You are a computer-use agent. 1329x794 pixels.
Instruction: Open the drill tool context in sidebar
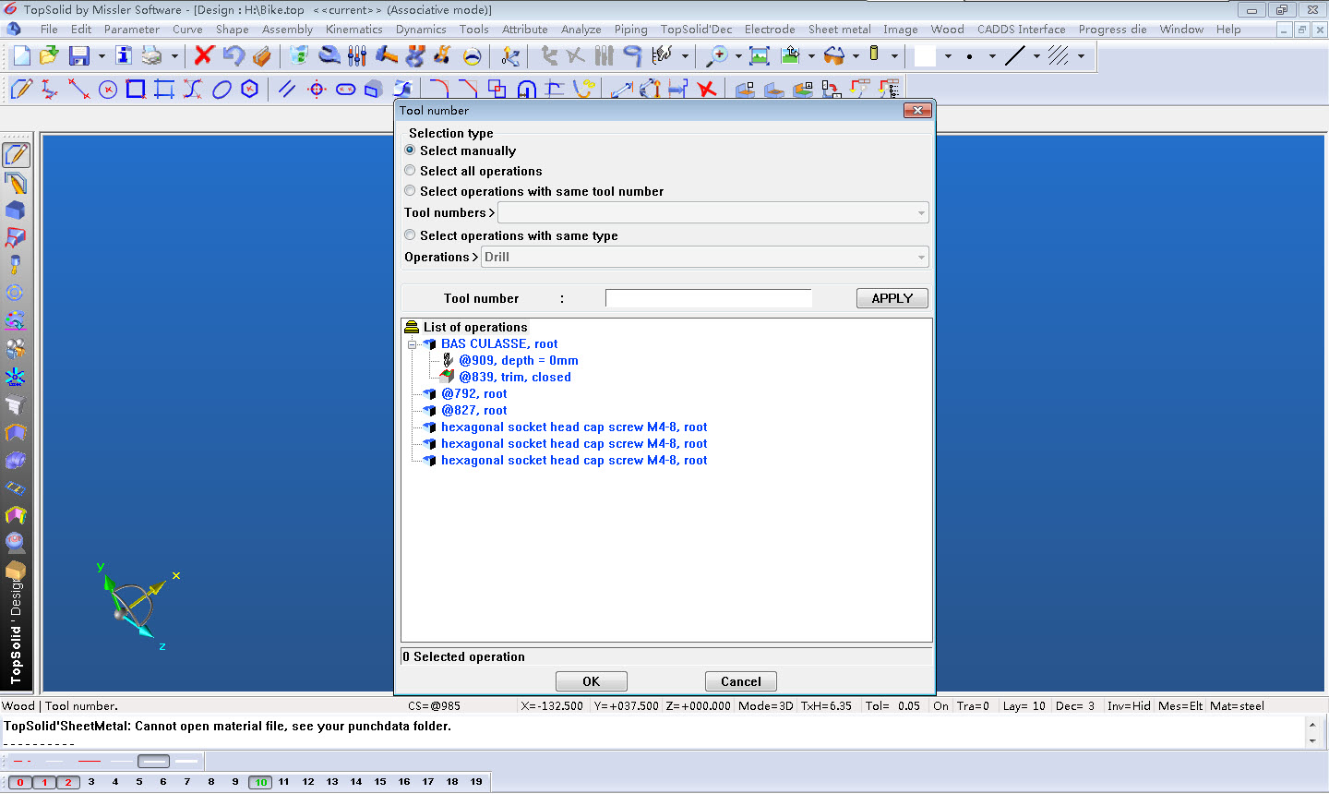coord(16,266)
